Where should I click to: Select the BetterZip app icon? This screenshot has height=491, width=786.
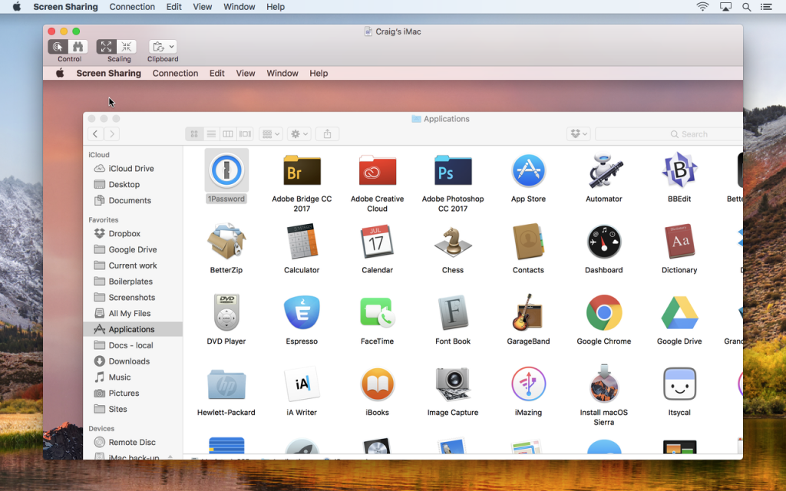[226, 242]
